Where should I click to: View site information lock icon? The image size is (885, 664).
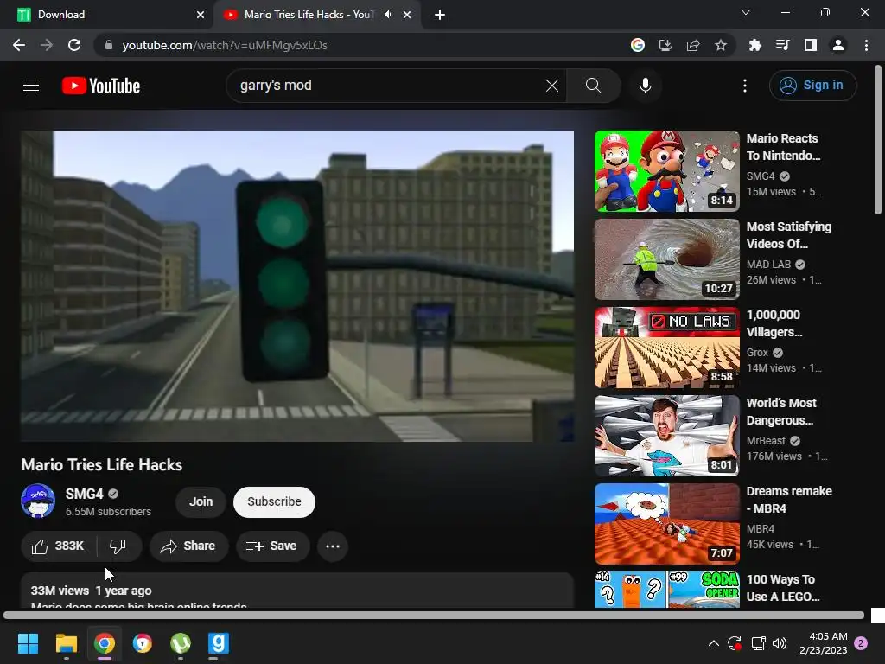(x=109, y=45)
